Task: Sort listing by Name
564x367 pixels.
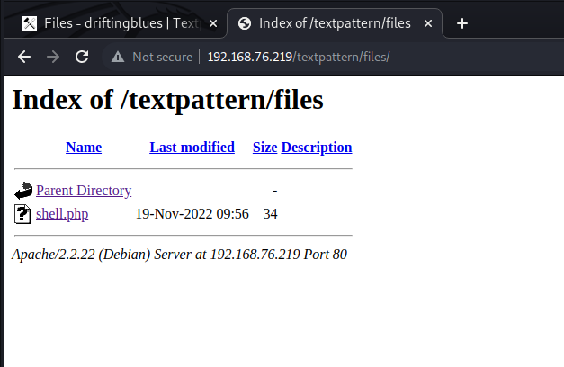Action: [x=84, y=148]
